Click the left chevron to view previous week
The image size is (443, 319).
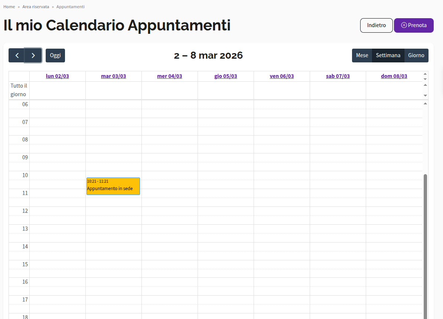(17, 55)
